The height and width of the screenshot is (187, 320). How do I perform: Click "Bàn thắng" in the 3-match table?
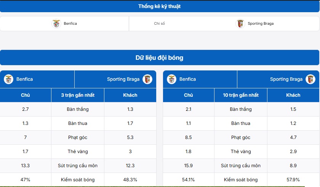click(x=78, y=109)
